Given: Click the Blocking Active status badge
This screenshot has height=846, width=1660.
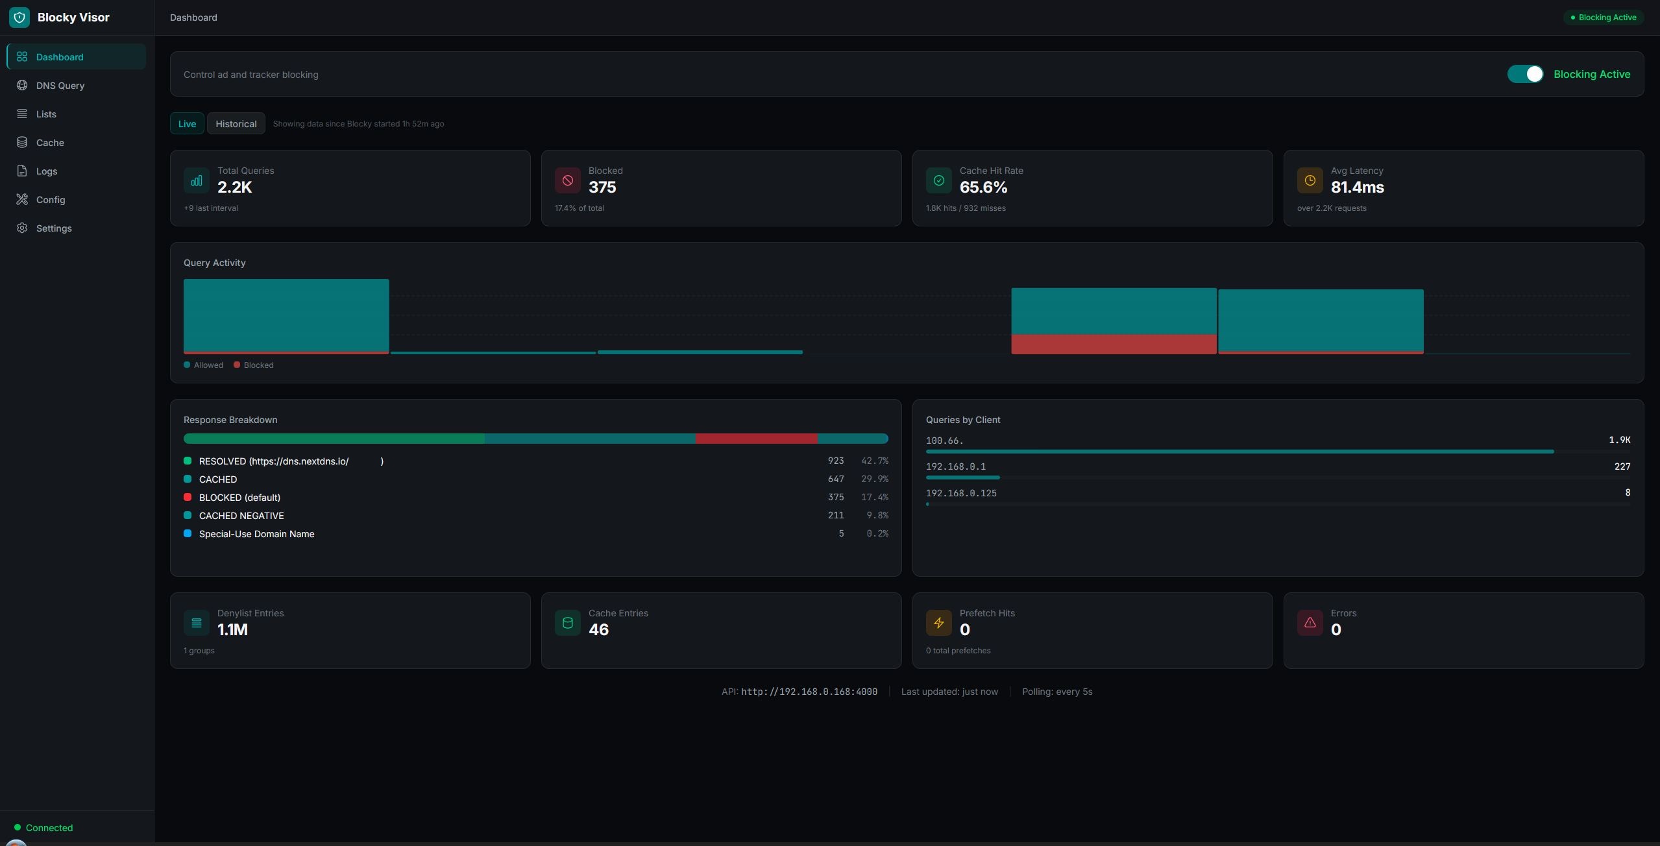Looking at the screenshot, I should tap(1604, 18).
